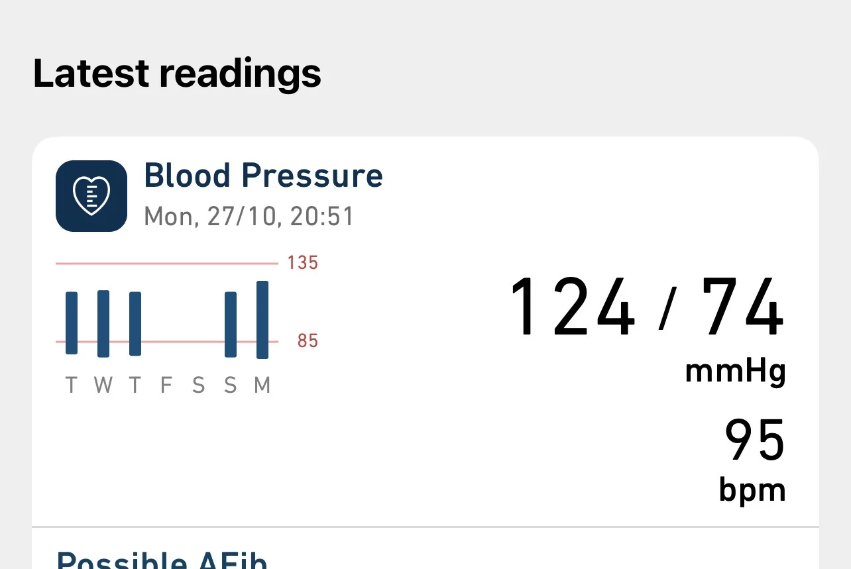
Task: Open the Blood Pressure title link
Action: tap(263, 176)
